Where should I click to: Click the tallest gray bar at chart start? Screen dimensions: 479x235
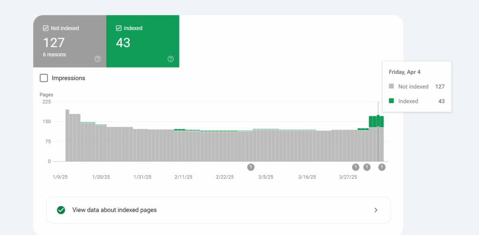pyautogui.click(x=67, y=136)
